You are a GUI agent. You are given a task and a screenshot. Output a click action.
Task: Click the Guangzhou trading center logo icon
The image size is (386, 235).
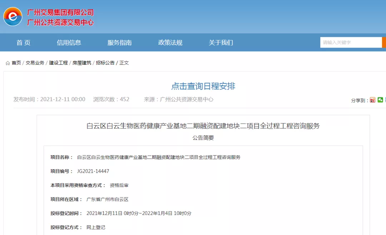tap(13, 16)
